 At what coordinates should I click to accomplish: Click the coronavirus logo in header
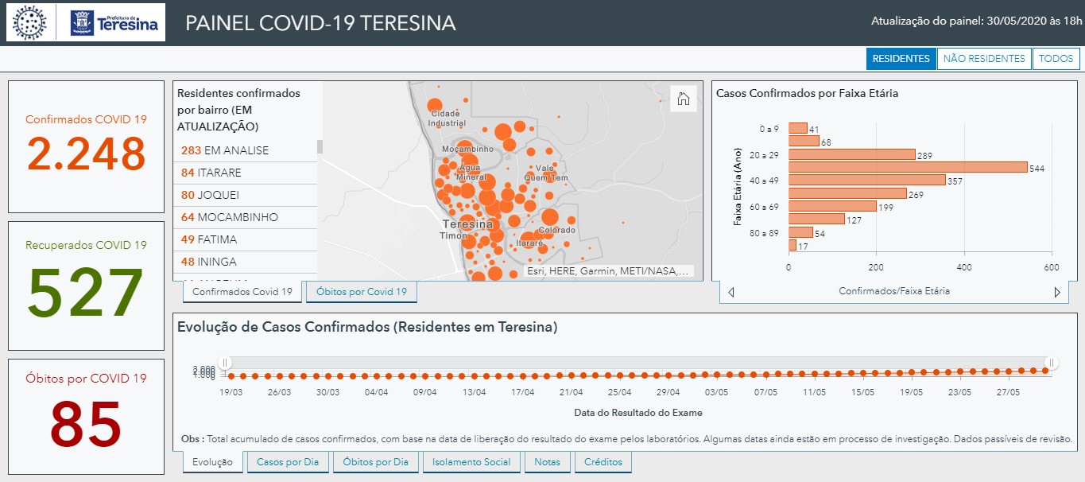point(30,22)
